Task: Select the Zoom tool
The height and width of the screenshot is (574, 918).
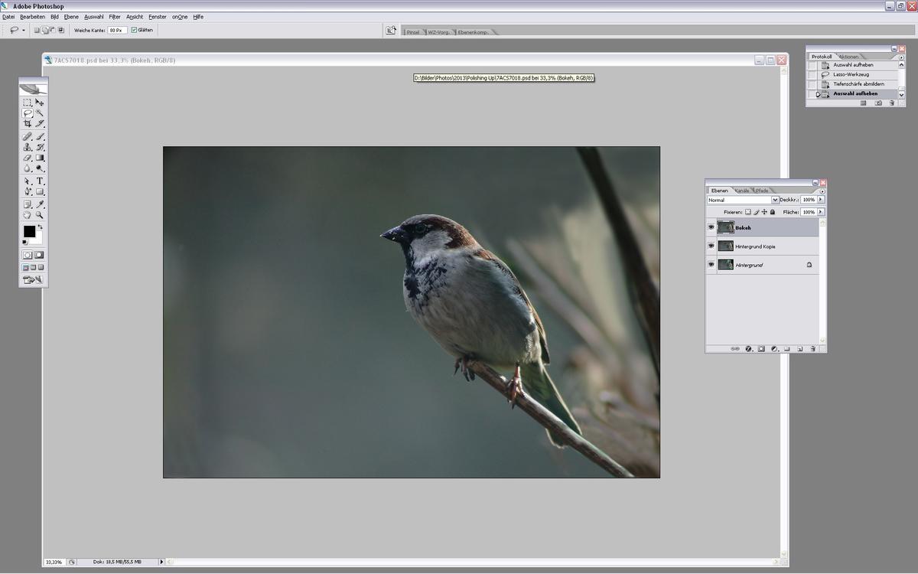Action: (x=40, y=215)
